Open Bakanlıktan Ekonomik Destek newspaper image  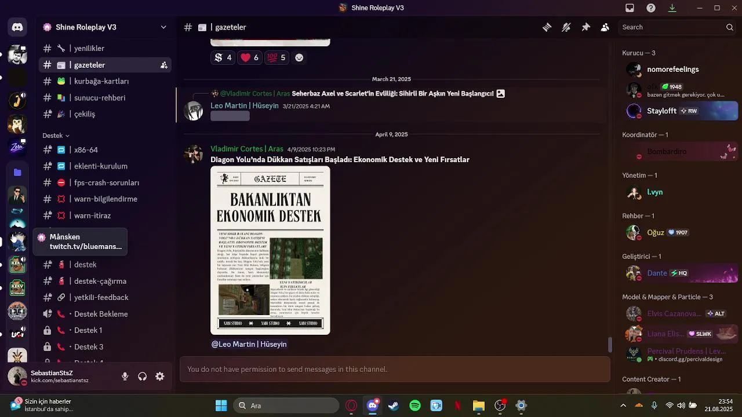tap(270, 250)
